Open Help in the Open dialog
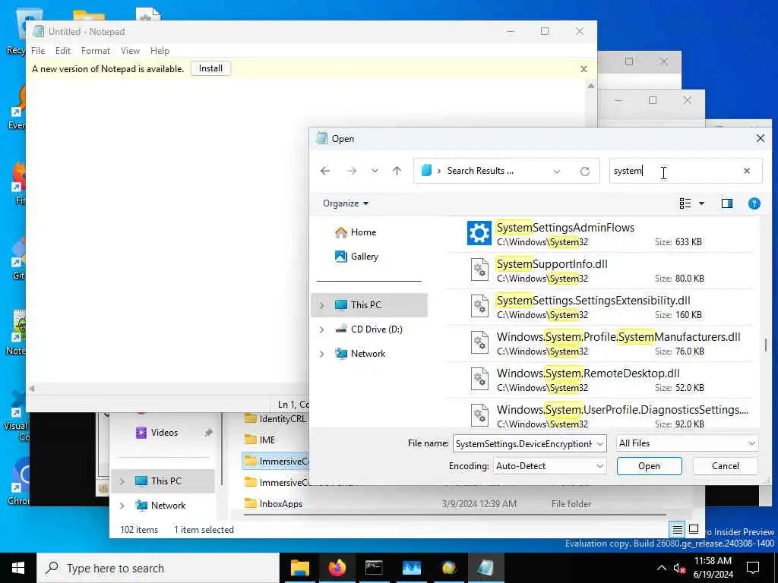 754,203
